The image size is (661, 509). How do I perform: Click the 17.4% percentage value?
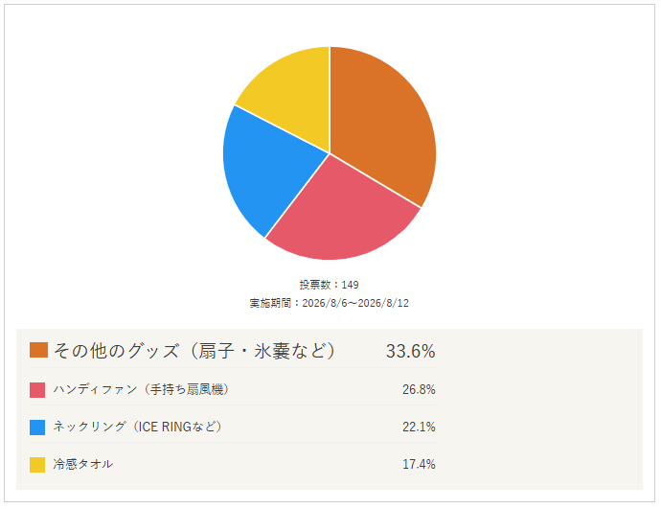coord(419,464)
